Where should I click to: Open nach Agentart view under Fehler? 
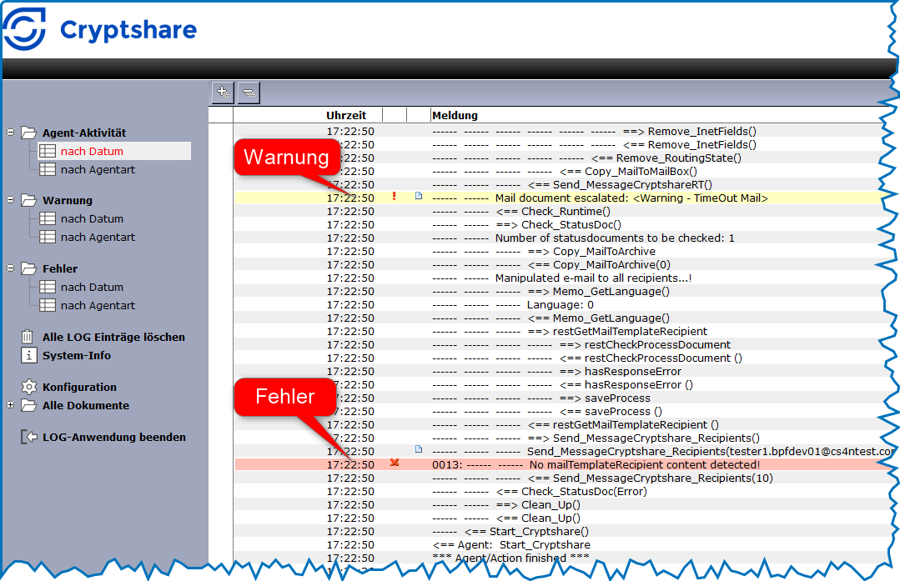click(98, 305)
